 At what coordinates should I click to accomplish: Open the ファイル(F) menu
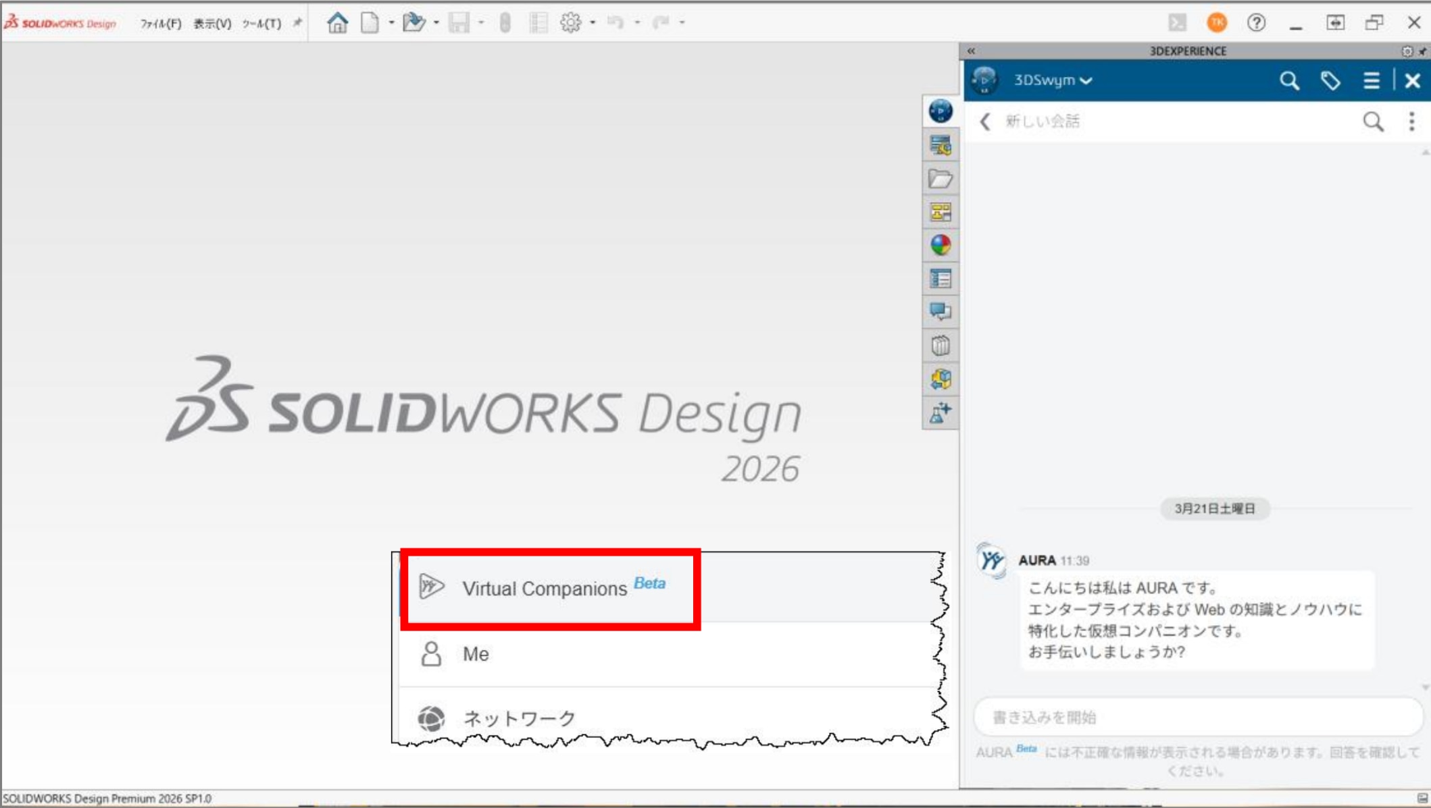point(160,24)
